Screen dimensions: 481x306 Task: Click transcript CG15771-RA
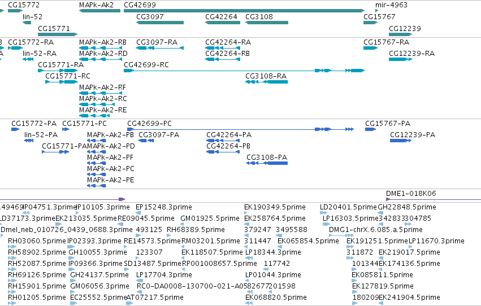58,71
